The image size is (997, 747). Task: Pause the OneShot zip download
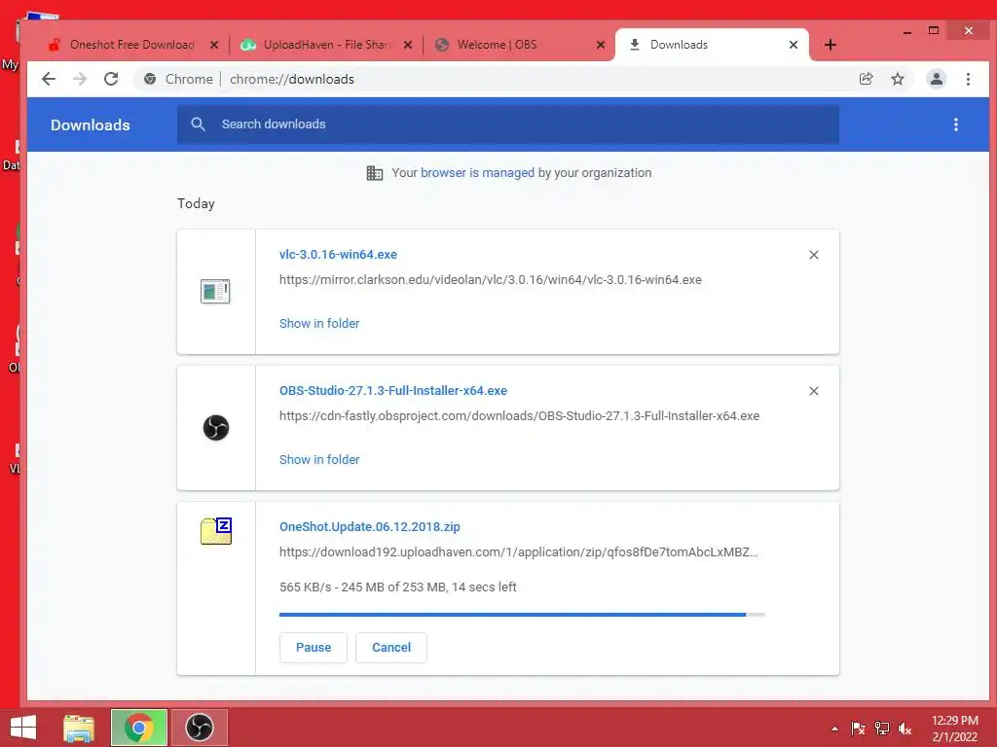point(314,647)
